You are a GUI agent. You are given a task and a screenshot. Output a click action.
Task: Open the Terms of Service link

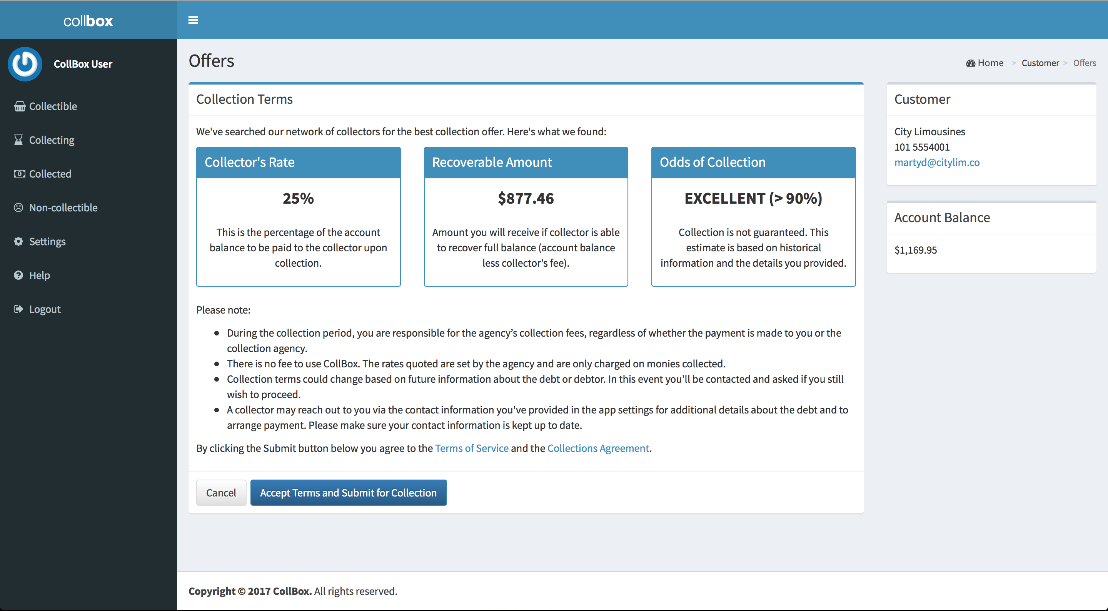(471, 448)
